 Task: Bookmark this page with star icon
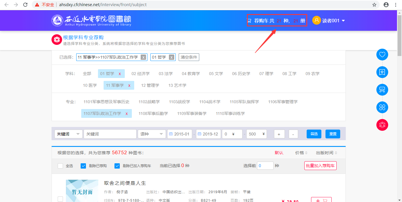[374, 5]
